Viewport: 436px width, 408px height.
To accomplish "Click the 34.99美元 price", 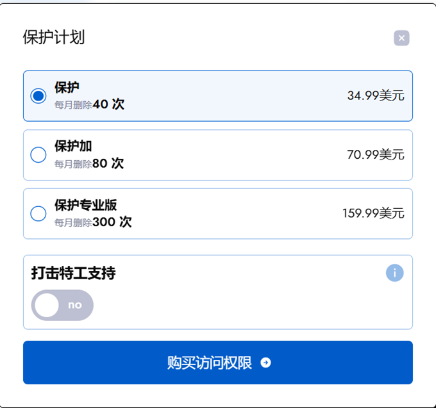I will [376, 96].
